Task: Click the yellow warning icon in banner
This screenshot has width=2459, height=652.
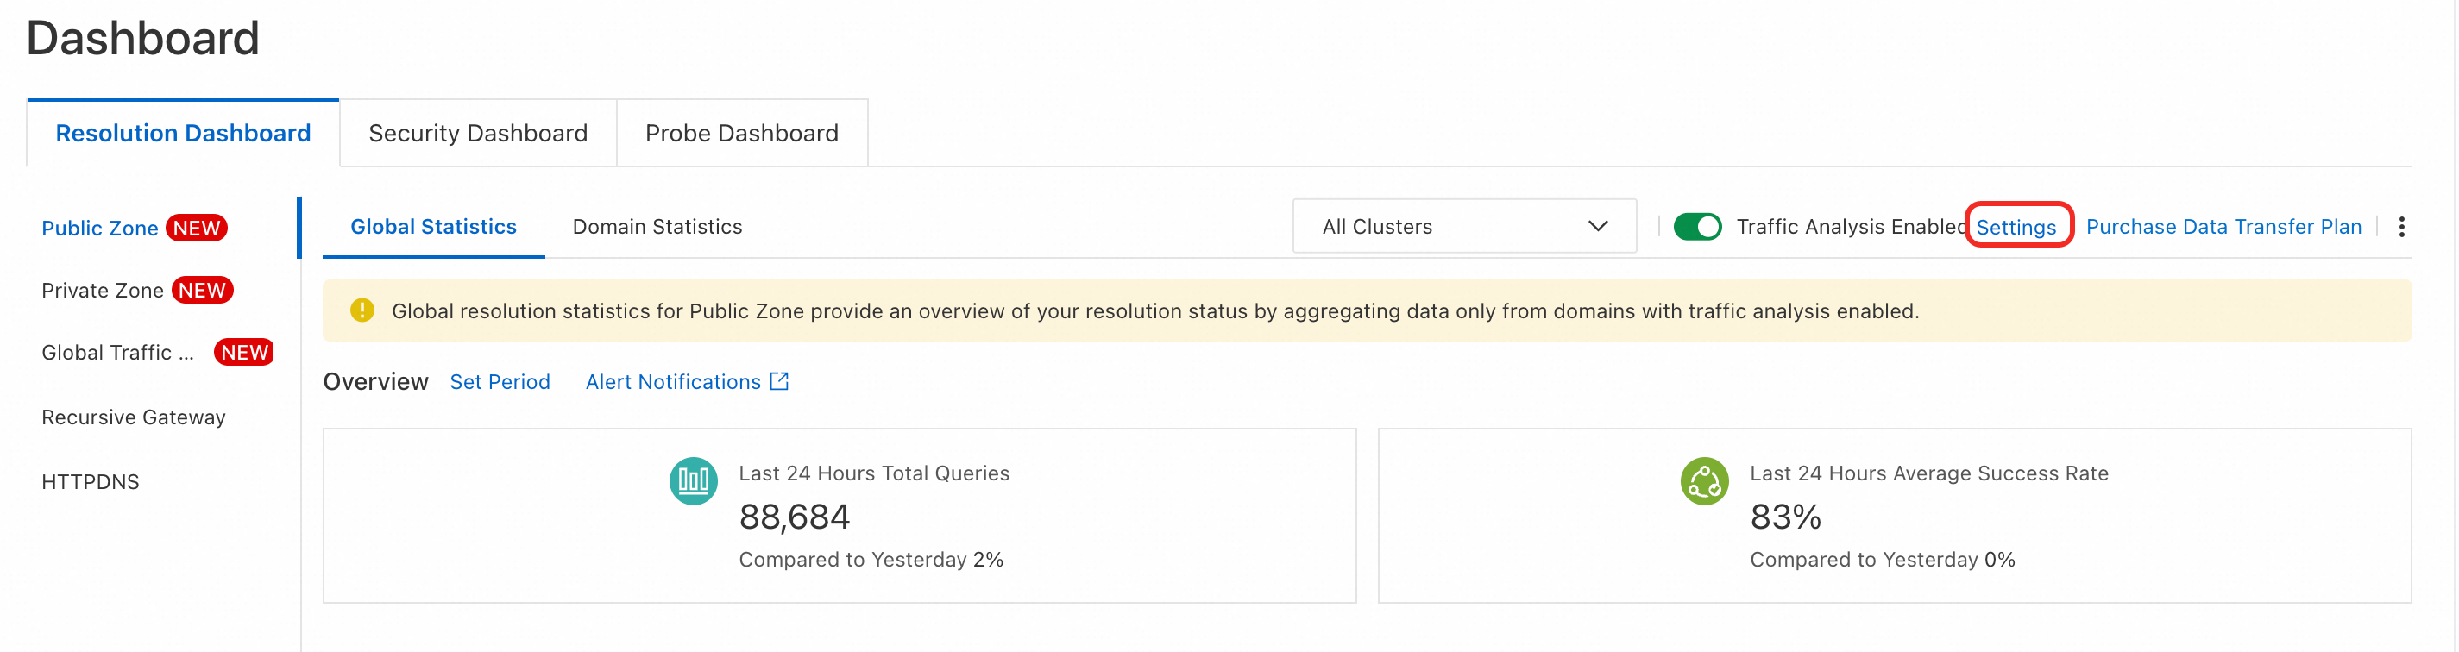Action: pos(362,310)
